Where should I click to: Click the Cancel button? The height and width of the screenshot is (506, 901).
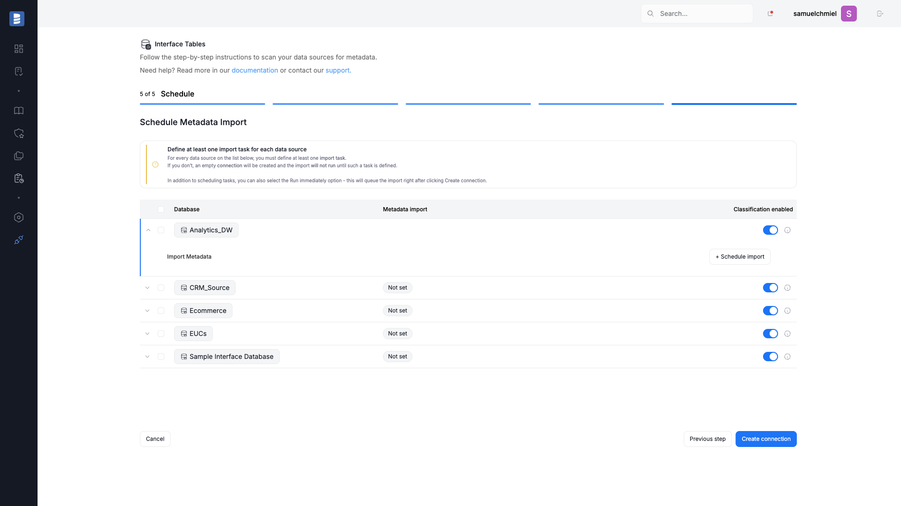click(x=155, y=439)
